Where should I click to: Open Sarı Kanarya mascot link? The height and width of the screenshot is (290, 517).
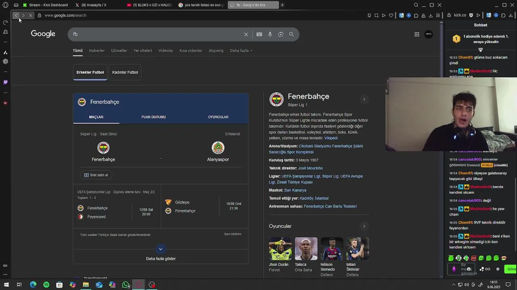coord(295,191)
